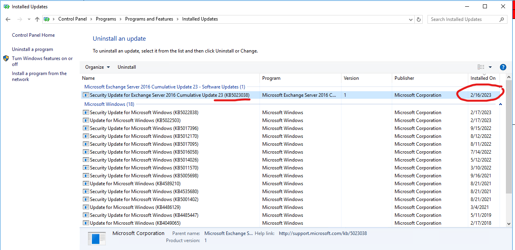This screenshot has width=515, height=250.
Task: Click the magnifier icon in the search box
Action: (x=502, y=19)
